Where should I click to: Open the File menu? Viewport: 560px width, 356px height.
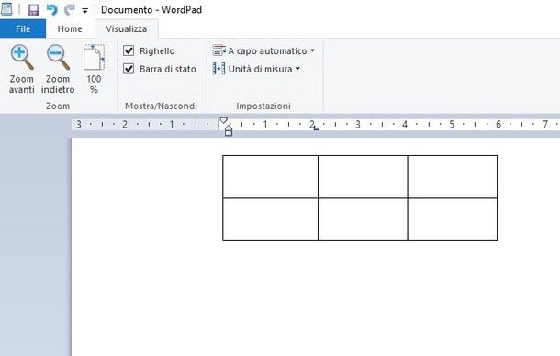click(x=23, y=28)
